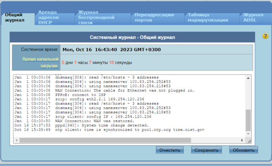Image resolution: width=272 pixels, height=166 pixels.
Task: Click the Системный журнал - Общий журнал header
Action: click(x=132, y=37)
